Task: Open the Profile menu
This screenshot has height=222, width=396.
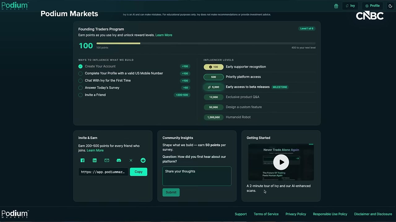Action: coord(372,6)
